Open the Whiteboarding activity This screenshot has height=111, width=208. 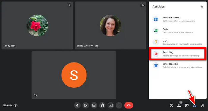tap(177, 65)
